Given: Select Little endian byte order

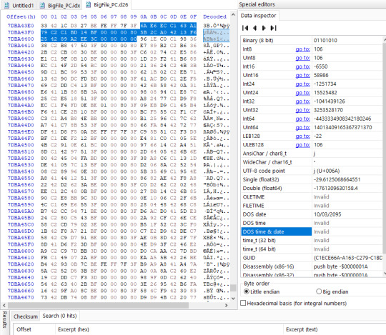Looking at the screenshot, I should pyautogui.click(x=262, y=291).
